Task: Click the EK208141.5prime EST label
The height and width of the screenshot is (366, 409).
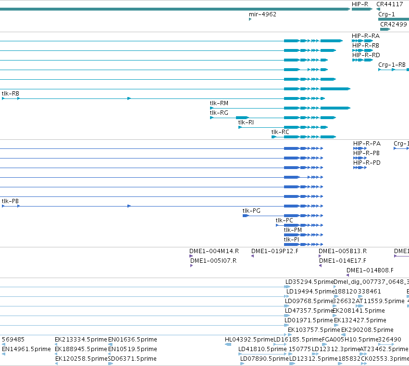Action: tap(359, 310)
